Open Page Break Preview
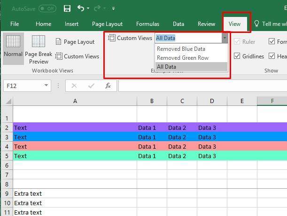The width and height of the screenshot is (287, 216). (39, 49)
